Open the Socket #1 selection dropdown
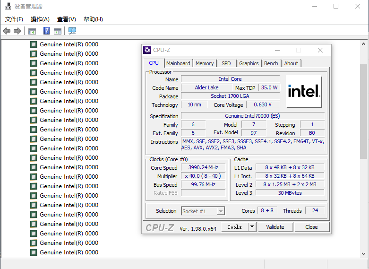This screenshot has width=369, height=269. [203, 211]
